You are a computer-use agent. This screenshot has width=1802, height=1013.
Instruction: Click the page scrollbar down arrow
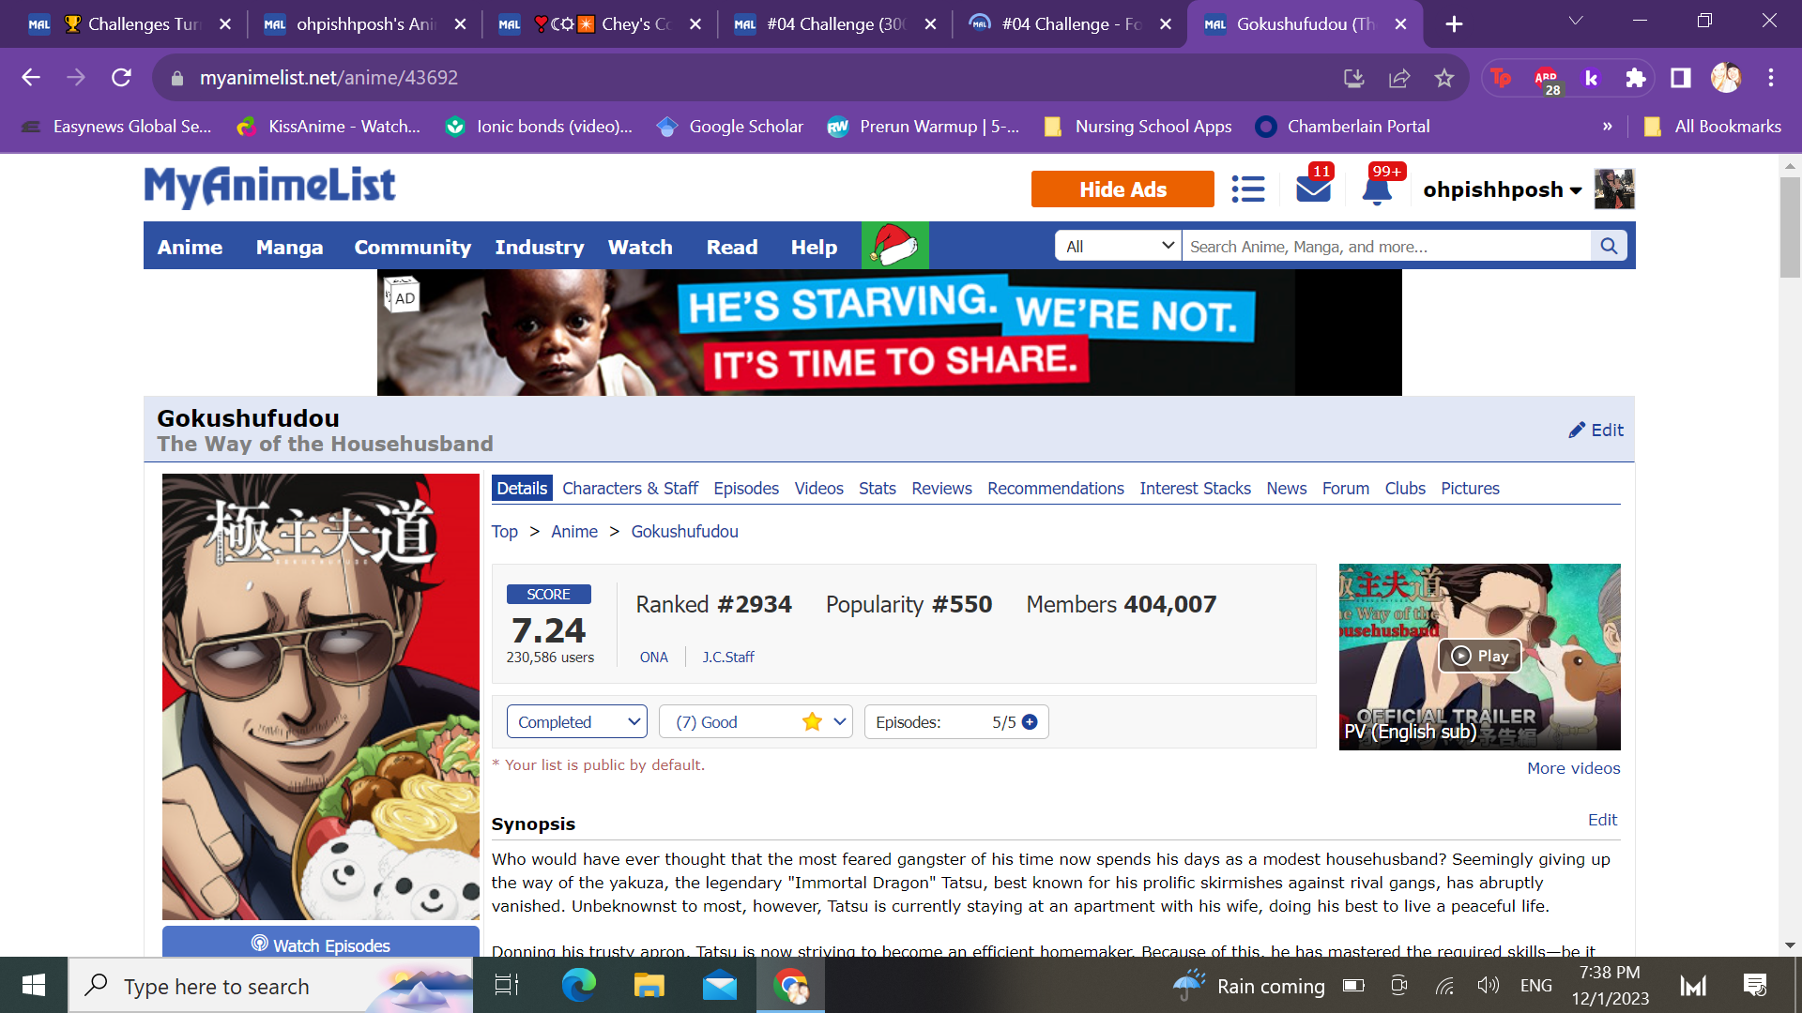tap(1790, 945)
